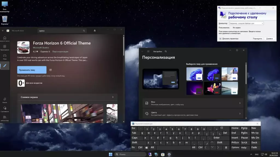280x157 pixels.
Task: Go back in Microsoft Store
Action: (x=3, y=31)
